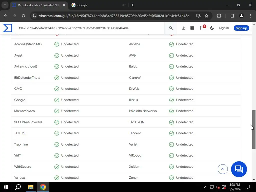Click the green check icon for Baidu
256x192 pixels.
click(x=171, y=66)
